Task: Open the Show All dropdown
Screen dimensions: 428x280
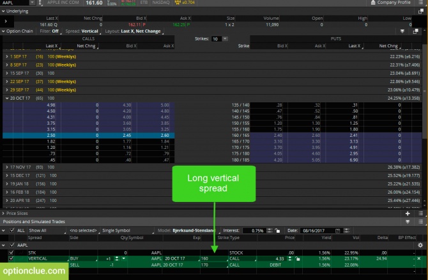Action: coord(47,231)
